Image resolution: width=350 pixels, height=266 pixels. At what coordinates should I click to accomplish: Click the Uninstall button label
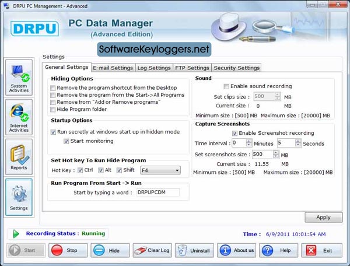click(x=200, y=251)
